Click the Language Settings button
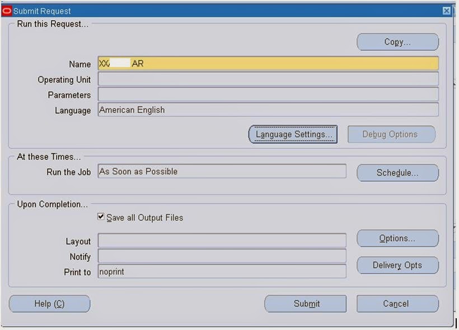Viewport: 459px width, 330px height. click(x=292, y=134)
